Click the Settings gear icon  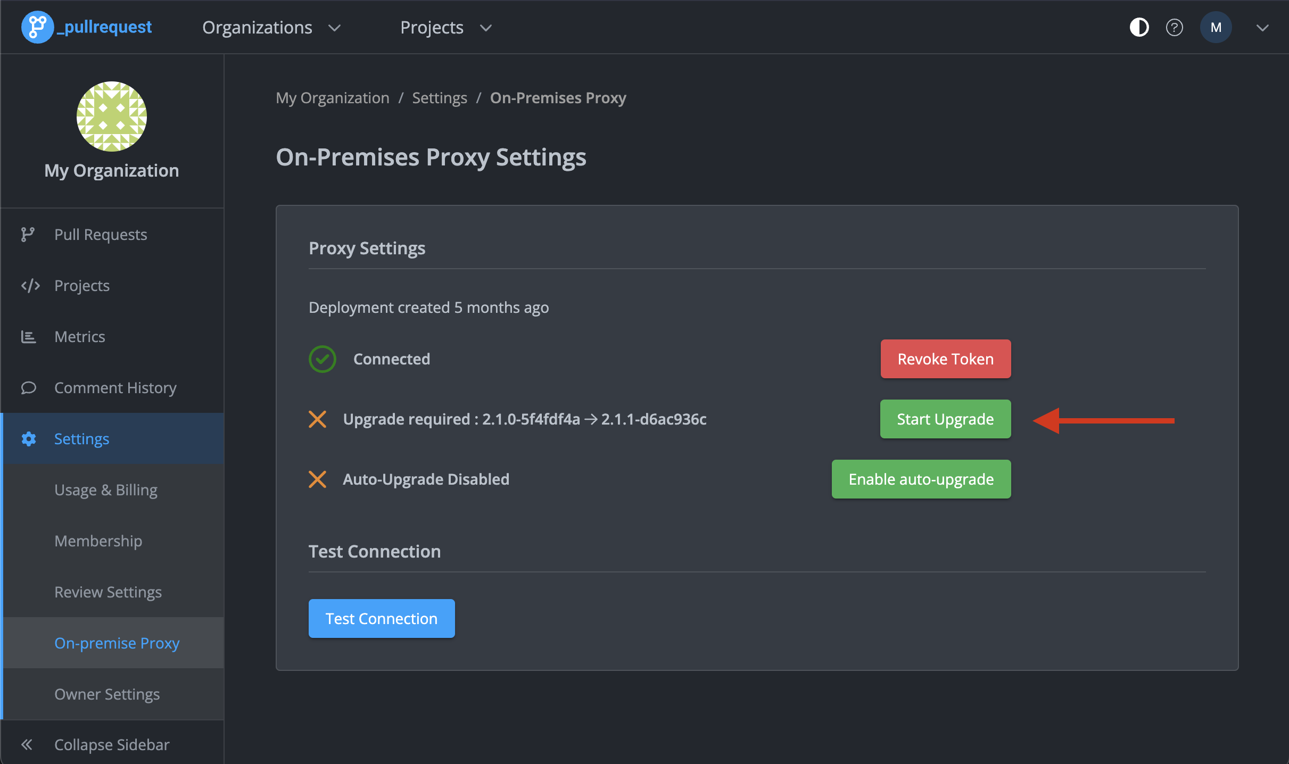point(29,439)
